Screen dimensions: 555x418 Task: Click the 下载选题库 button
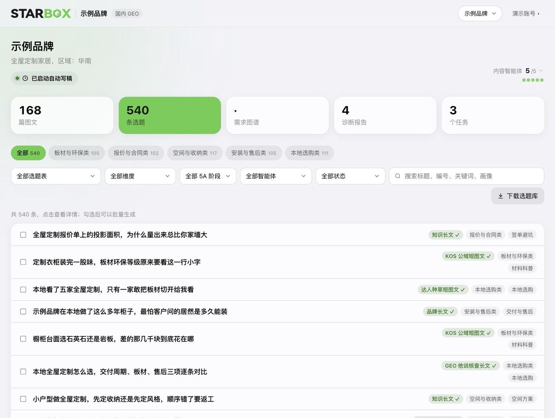click(x=518, y=196)
